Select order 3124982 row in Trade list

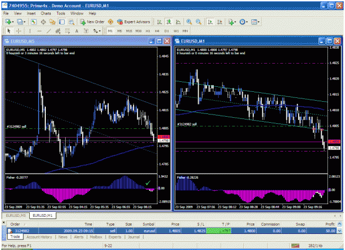pos(172,231)
